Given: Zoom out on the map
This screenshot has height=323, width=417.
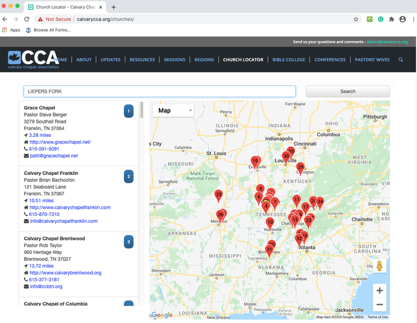Looking at the screenshot, I should (380, 304).
